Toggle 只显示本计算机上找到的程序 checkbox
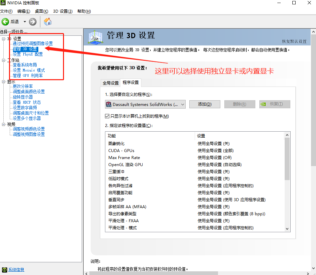The width and height of the screenshot is (316, 275). click(x=107, y=116)
